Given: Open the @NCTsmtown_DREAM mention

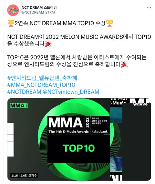Looking at the screenshot, I should [71, 92].
